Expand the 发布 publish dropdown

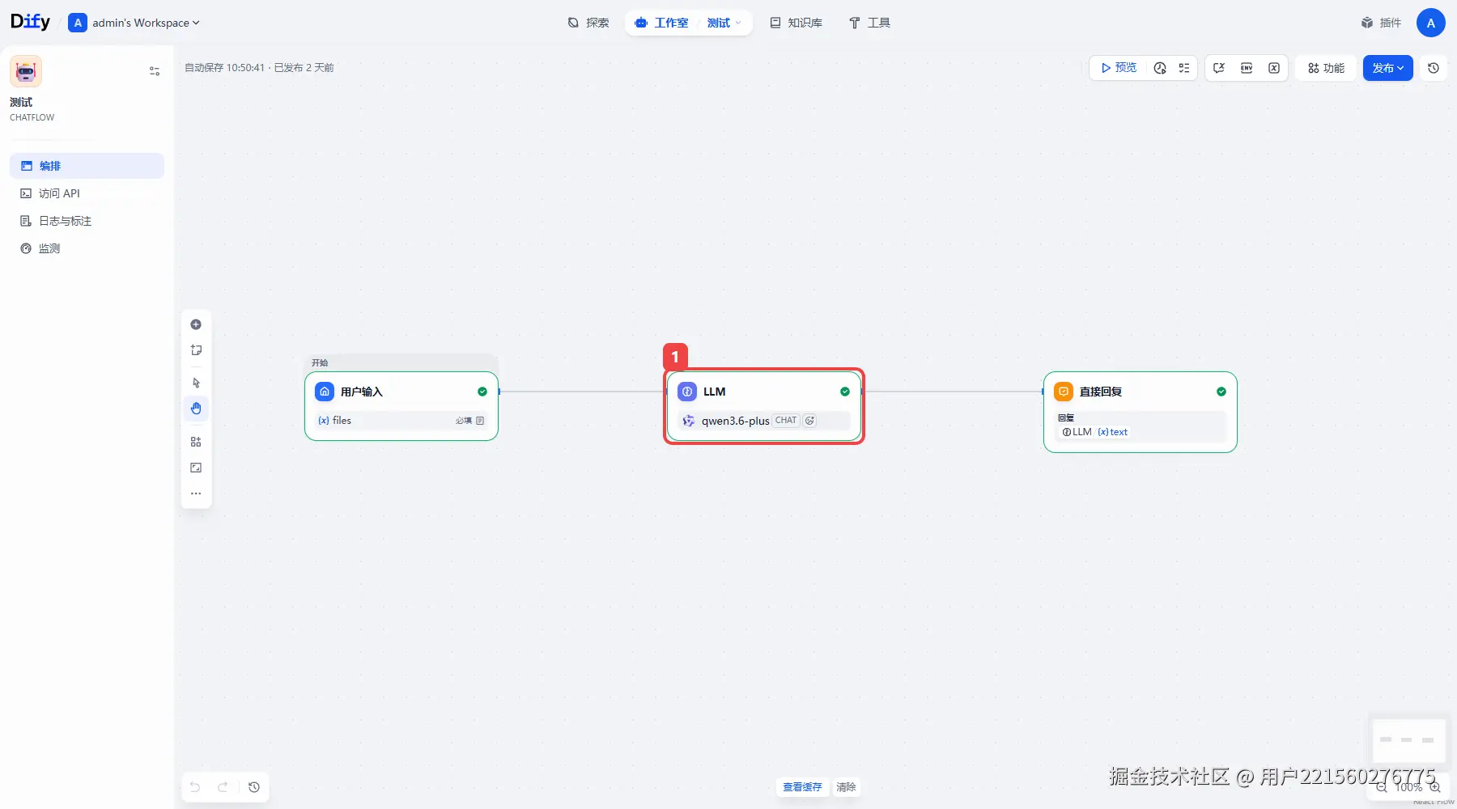pyautogui.click(x=1387, y=68)
